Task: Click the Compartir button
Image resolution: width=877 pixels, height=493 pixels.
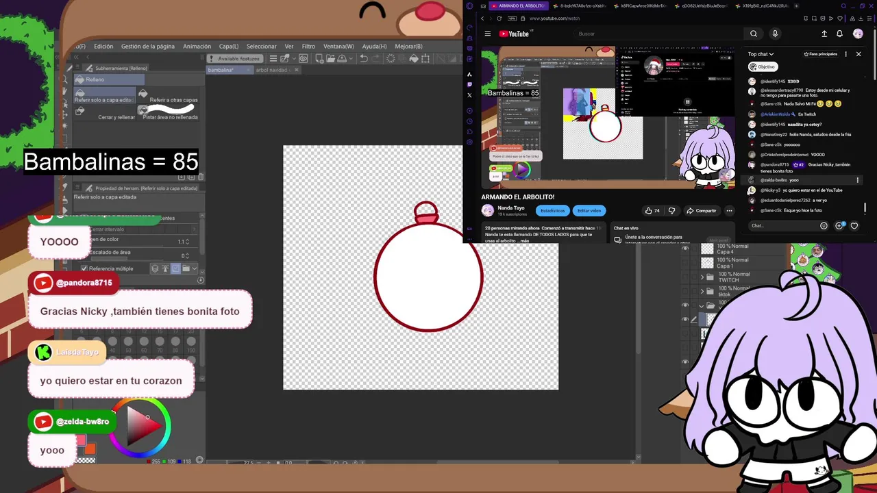Action: 702,211
